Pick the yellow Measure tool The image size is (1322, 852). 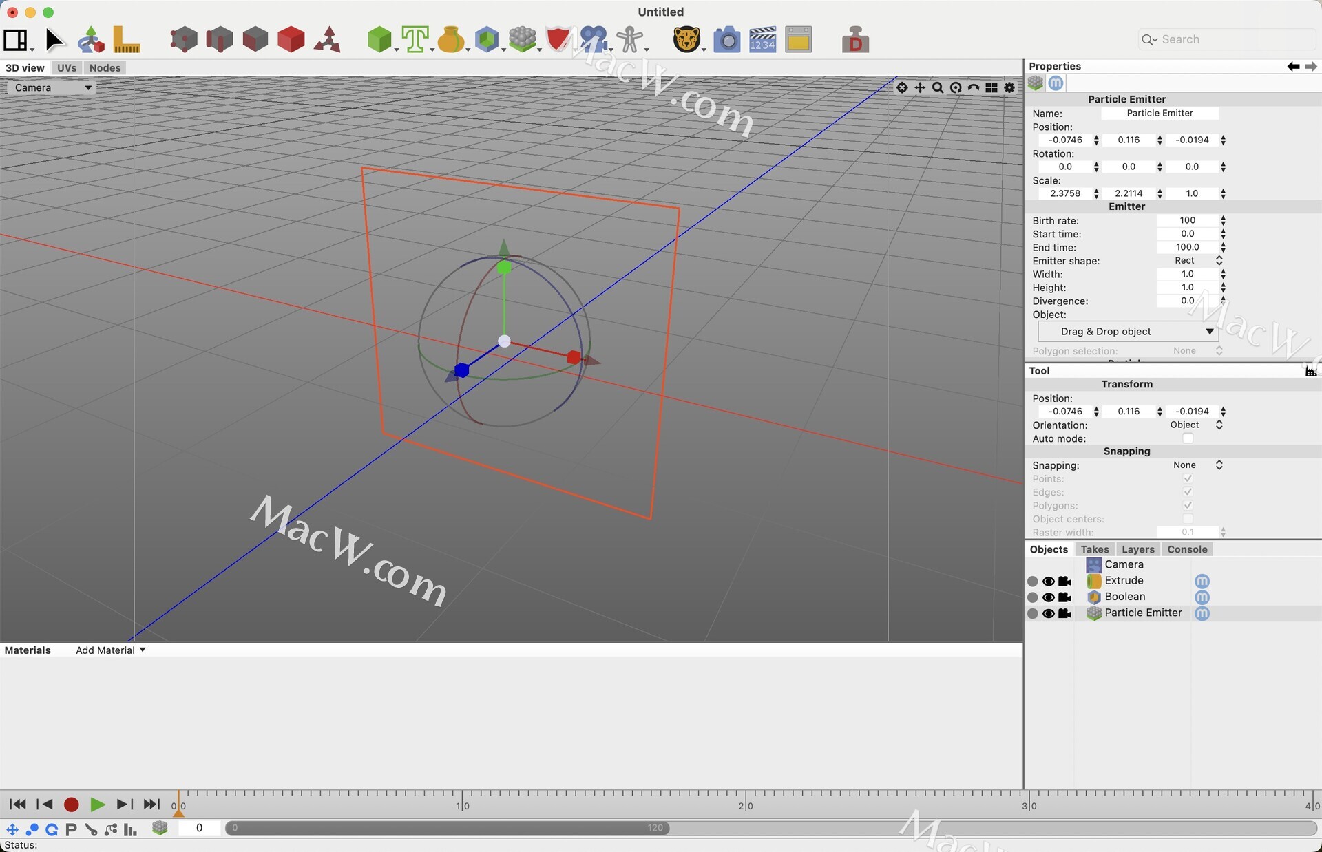[x=127, y=40]
